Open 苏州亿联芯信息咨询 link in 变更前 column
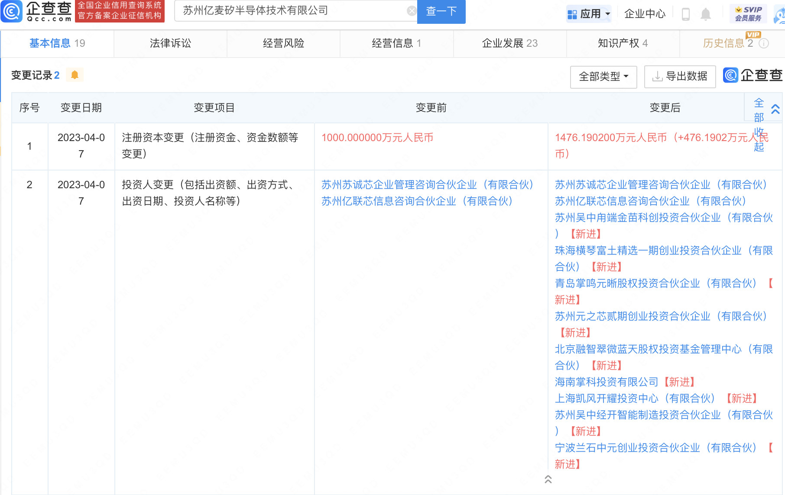 pyautogui.click(x=417, y=201)
